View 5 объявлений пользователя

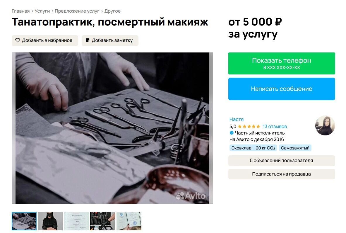point(282,161)
